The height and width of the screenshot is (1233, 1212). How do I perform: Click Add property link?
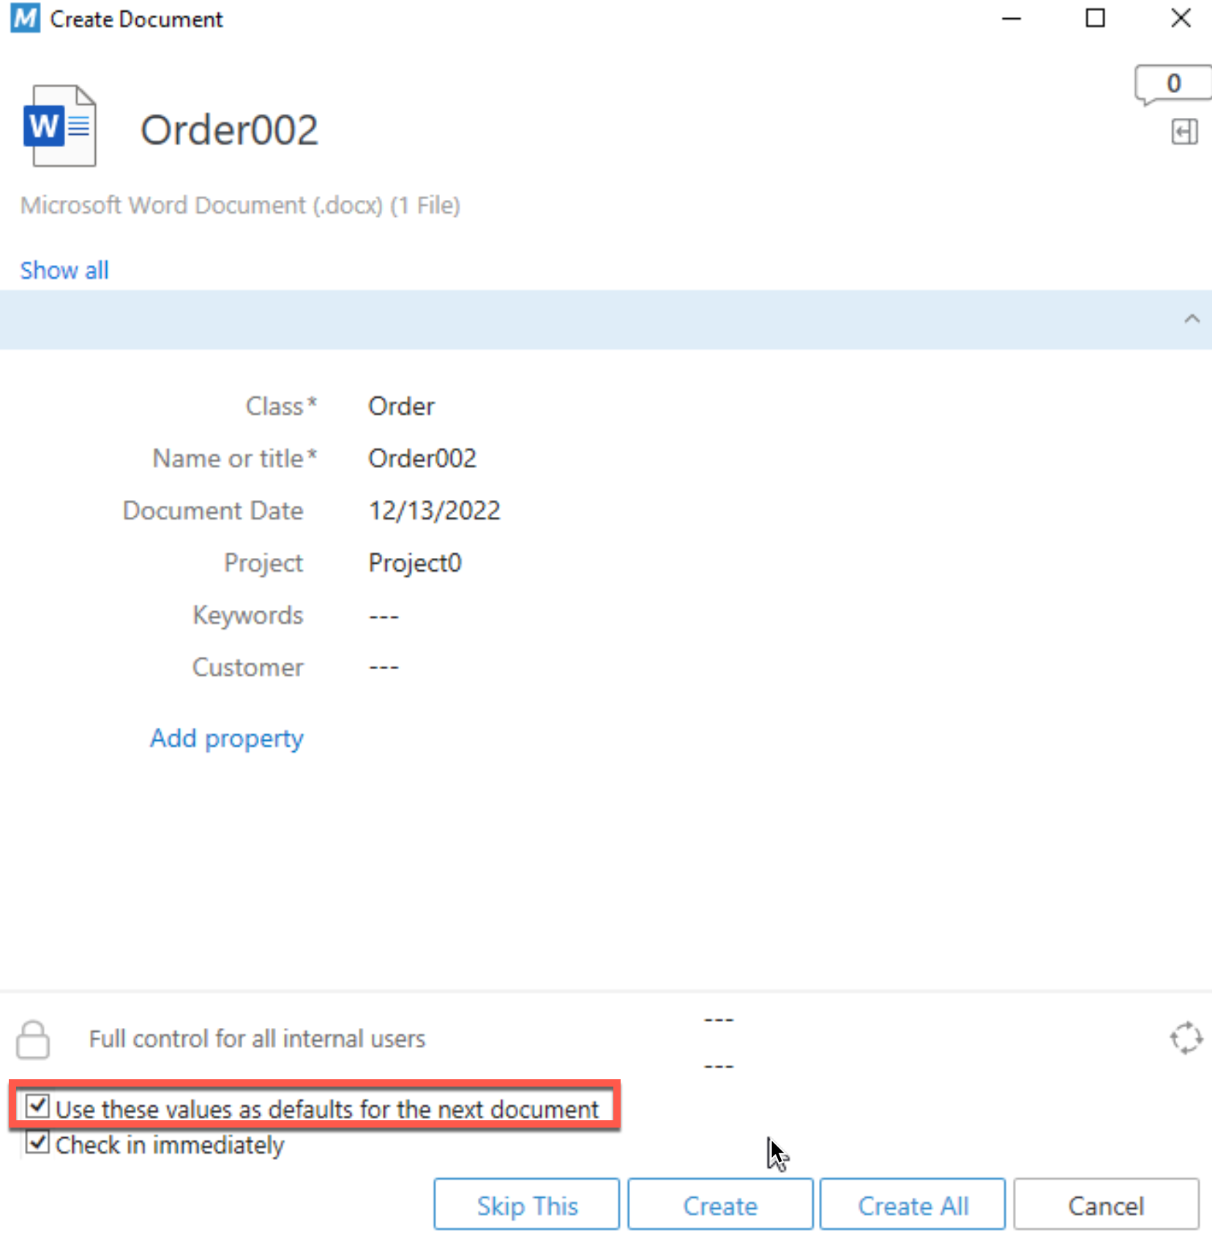(227, 738)
